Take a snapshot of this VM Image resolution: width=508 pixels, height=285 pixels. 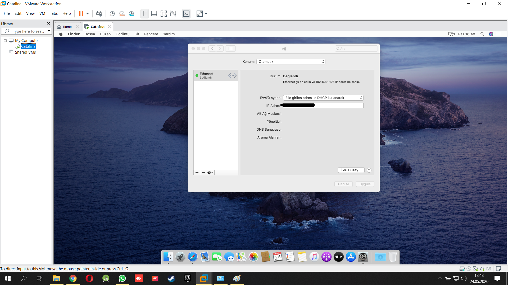point(112,14)
